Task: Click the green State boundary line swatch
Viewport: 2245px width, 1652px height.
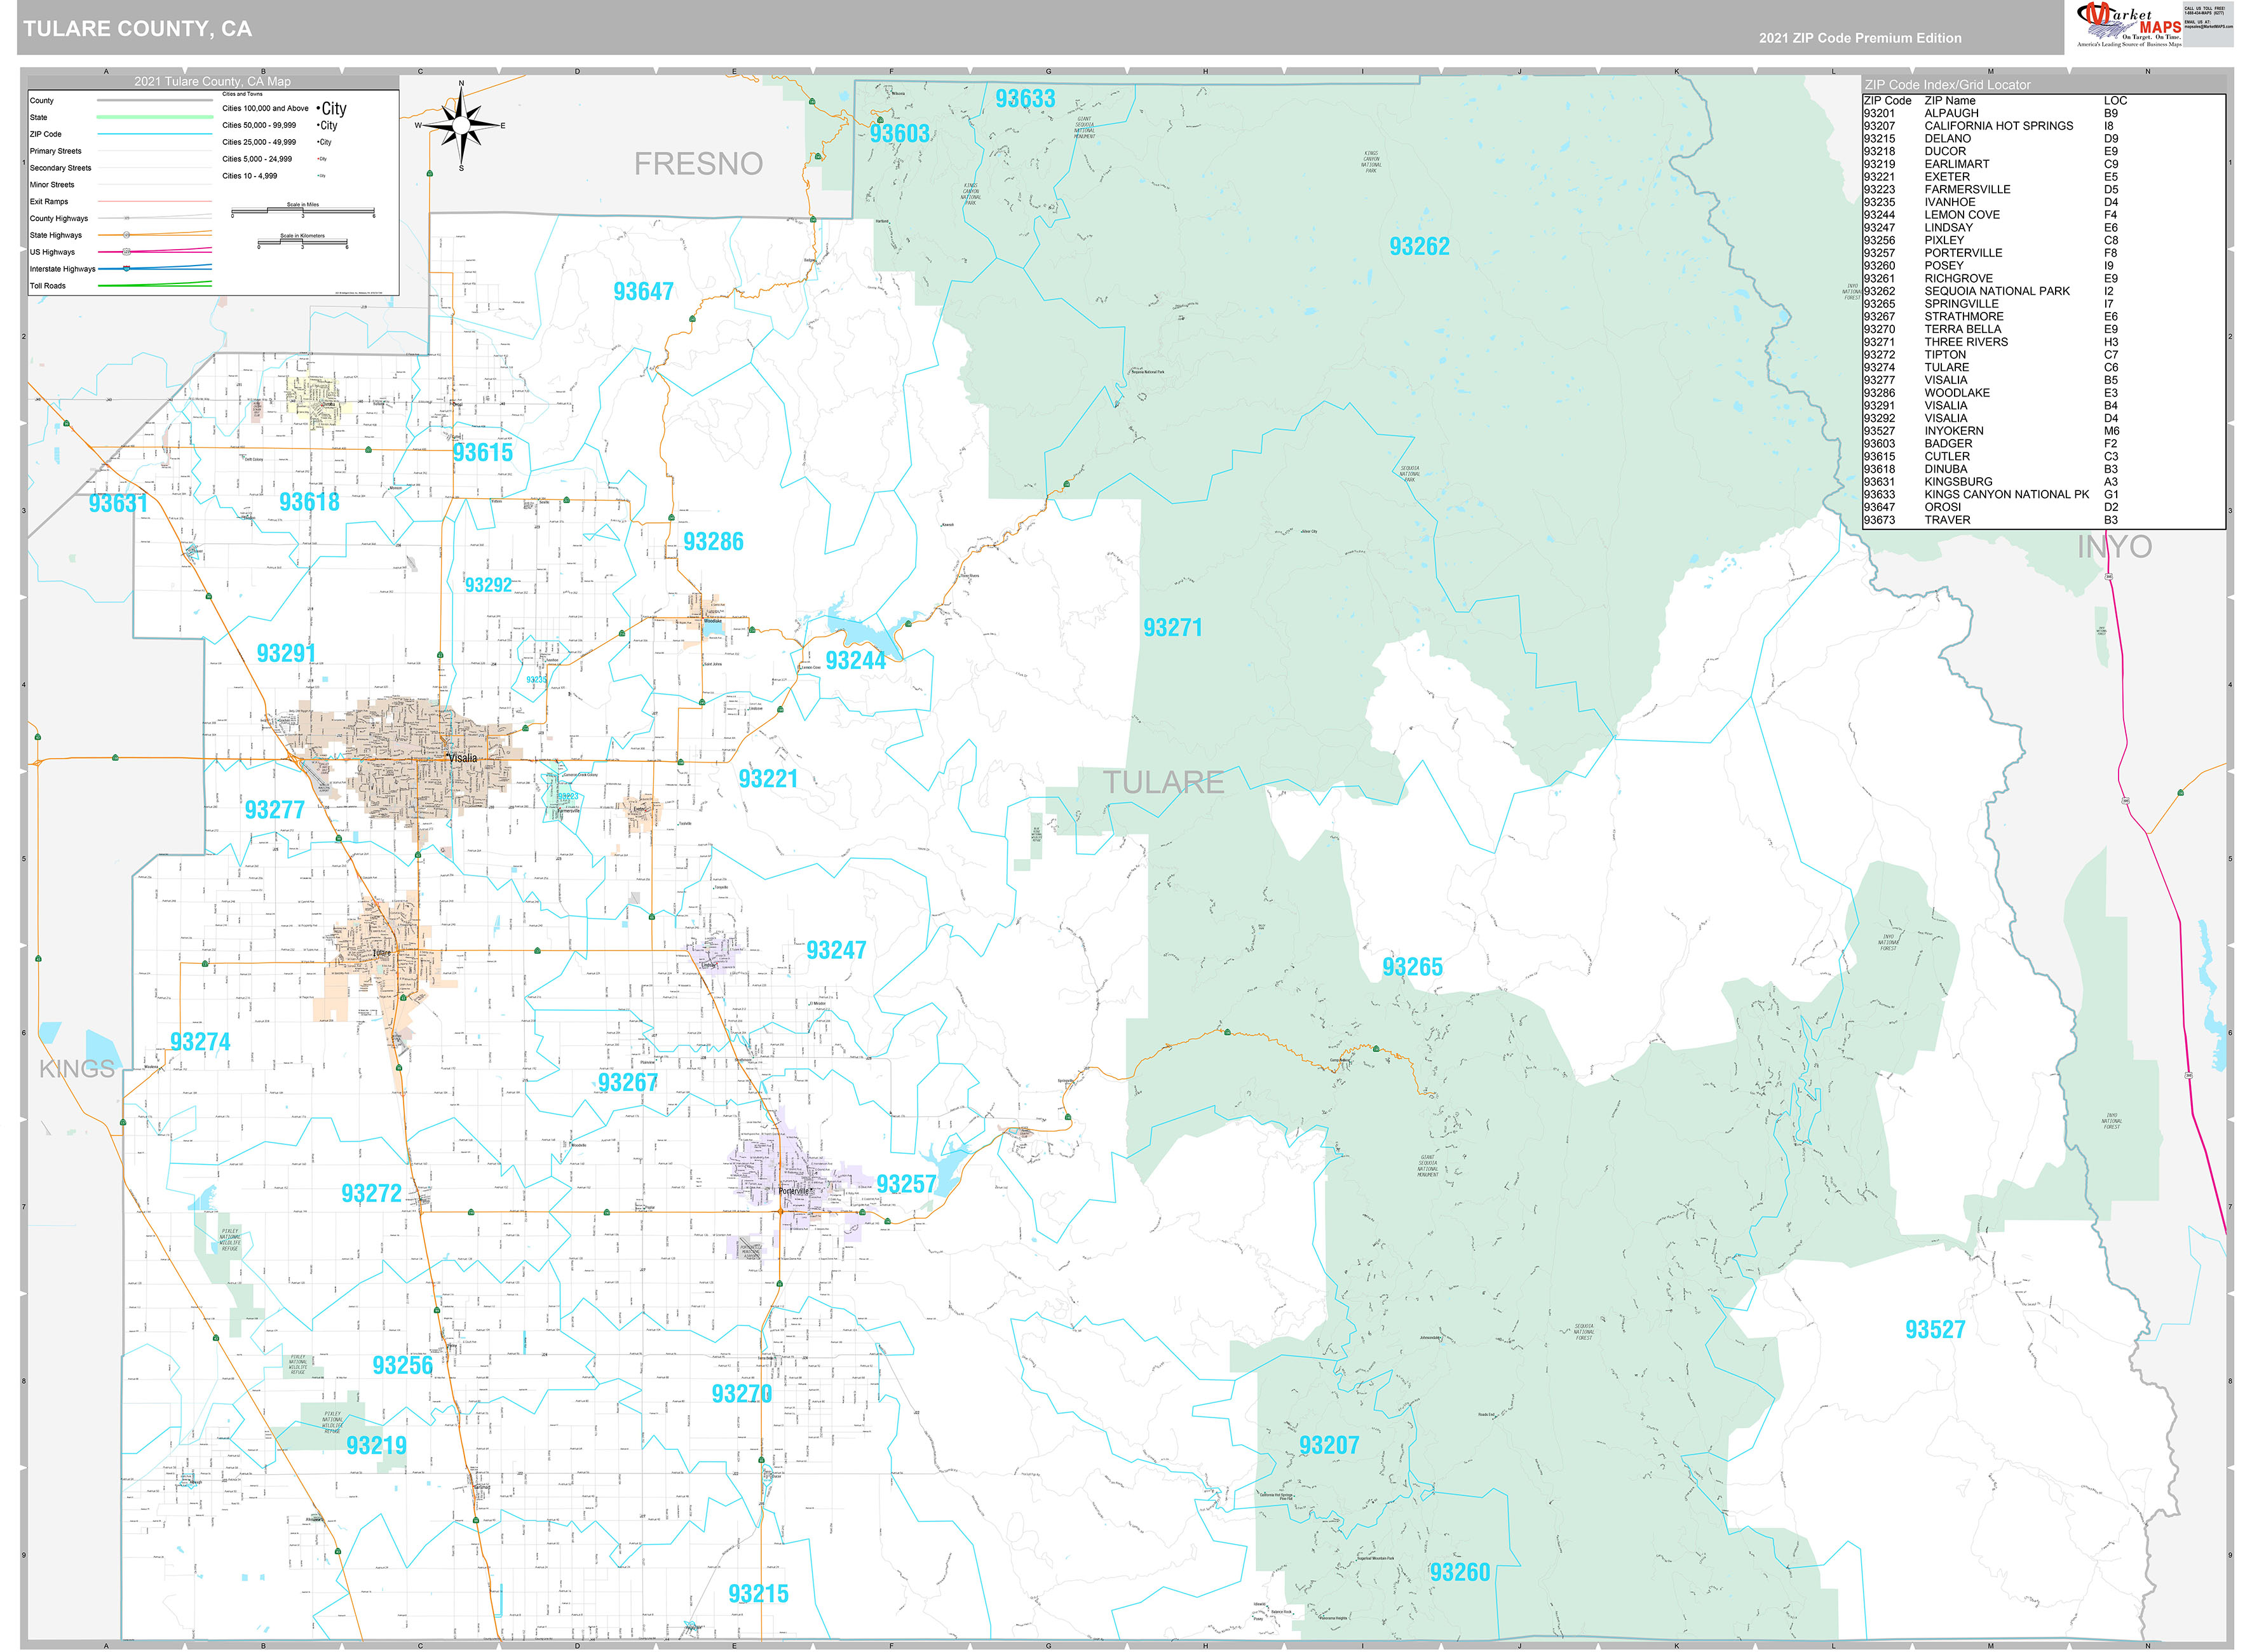Action: click(x=154, y=117)
